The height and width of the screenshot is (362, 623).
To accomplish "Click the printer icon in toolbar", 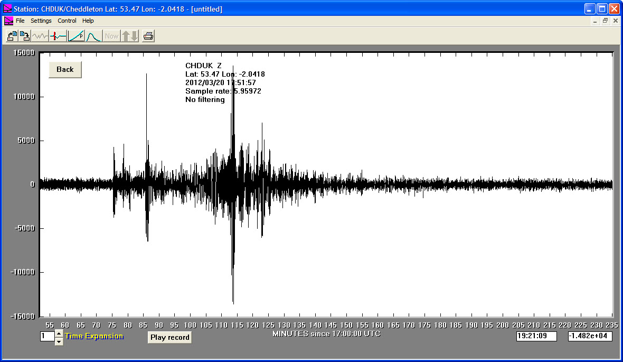I will [x=148, y=36].
